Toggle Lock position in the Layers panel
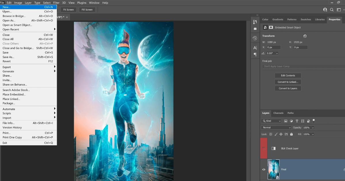 click(281, 134)
